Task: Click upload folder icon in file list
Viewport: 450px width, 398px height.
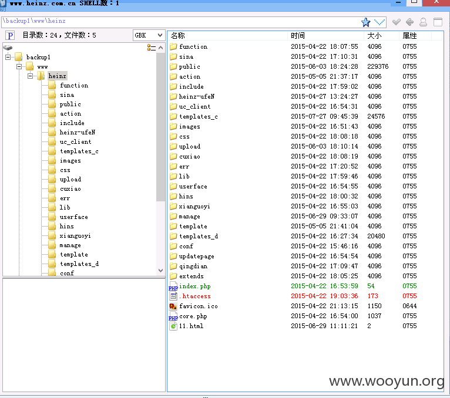Action: (173, 146)
